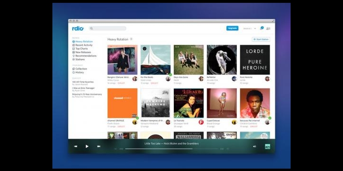Screen dimensions: 343x171
Task: Open the La Traviata album cover
Action: (x=189, y=103)
